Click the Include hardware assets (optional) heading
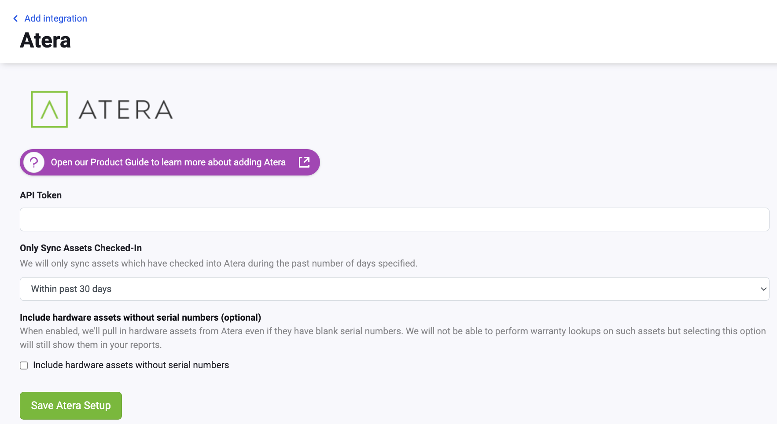The image size is (777, 424). tap(140, 318)
